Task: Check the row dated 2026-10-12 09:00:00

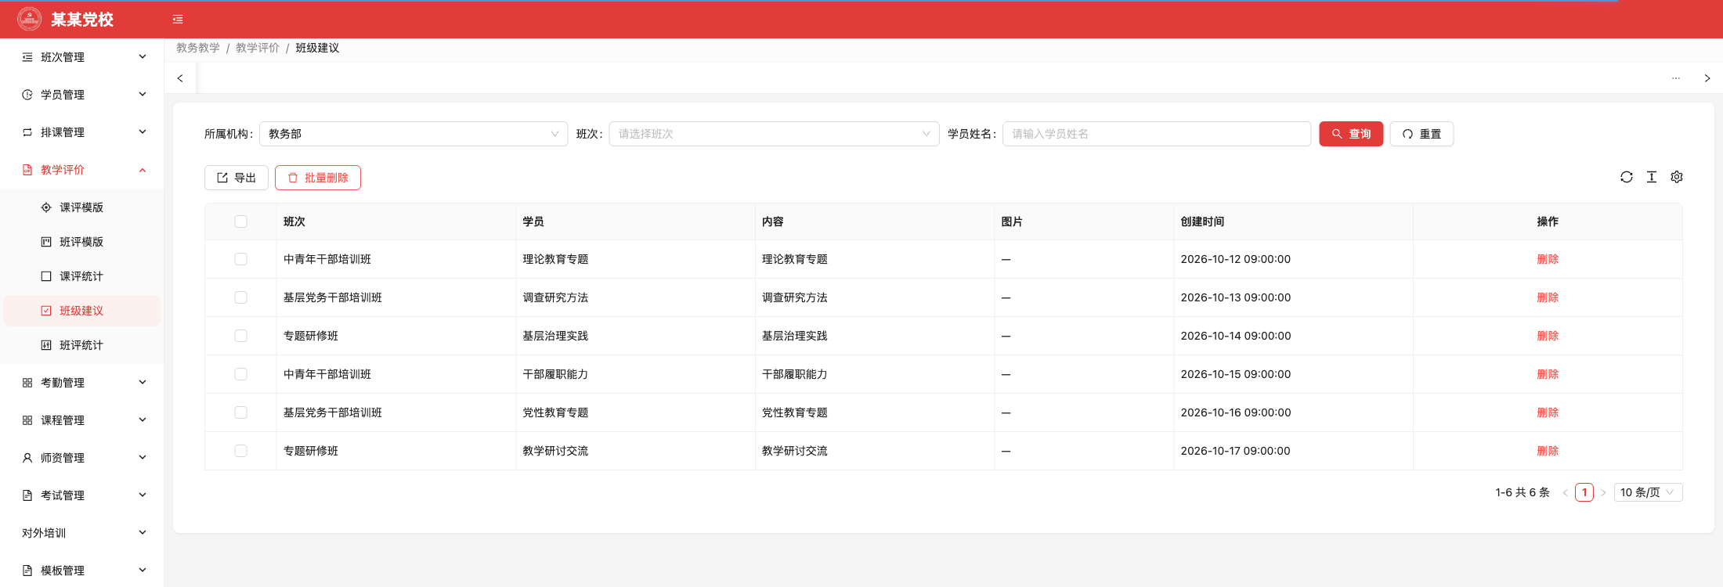Action: pyautogui.click(x=240, y=259)
